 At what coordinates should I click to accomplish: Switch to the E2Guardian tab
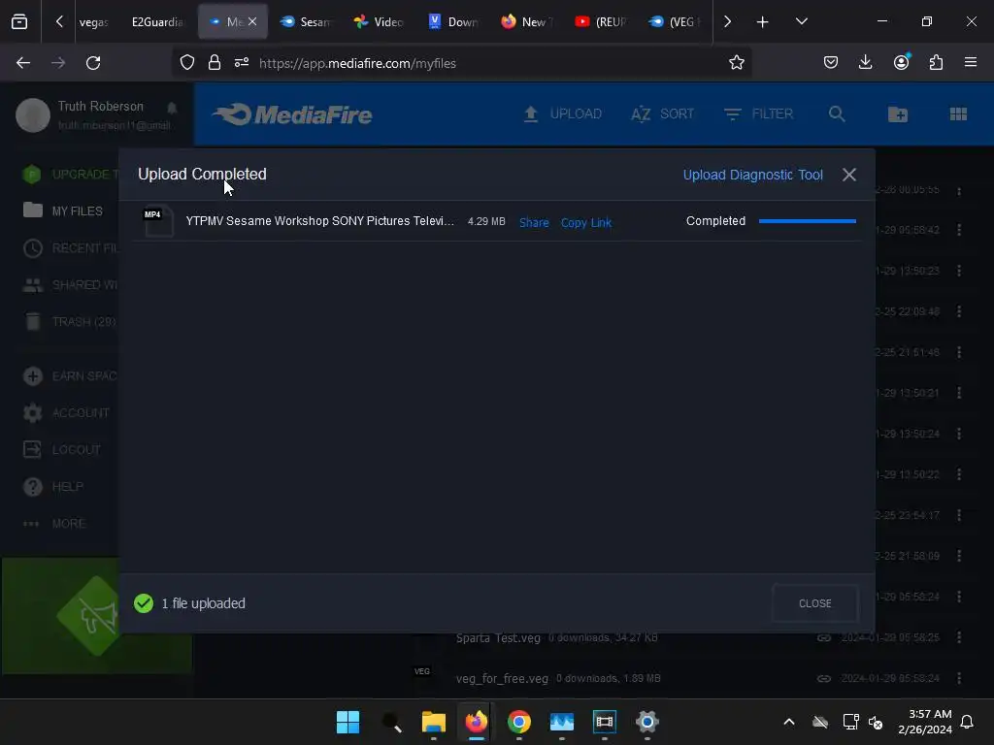click(158, 22)
